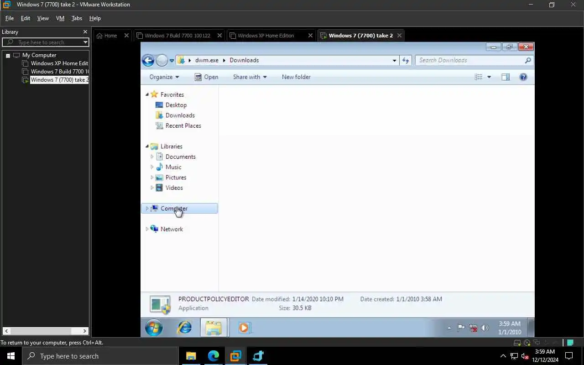Click the Search Downloads field

point(474,60)
